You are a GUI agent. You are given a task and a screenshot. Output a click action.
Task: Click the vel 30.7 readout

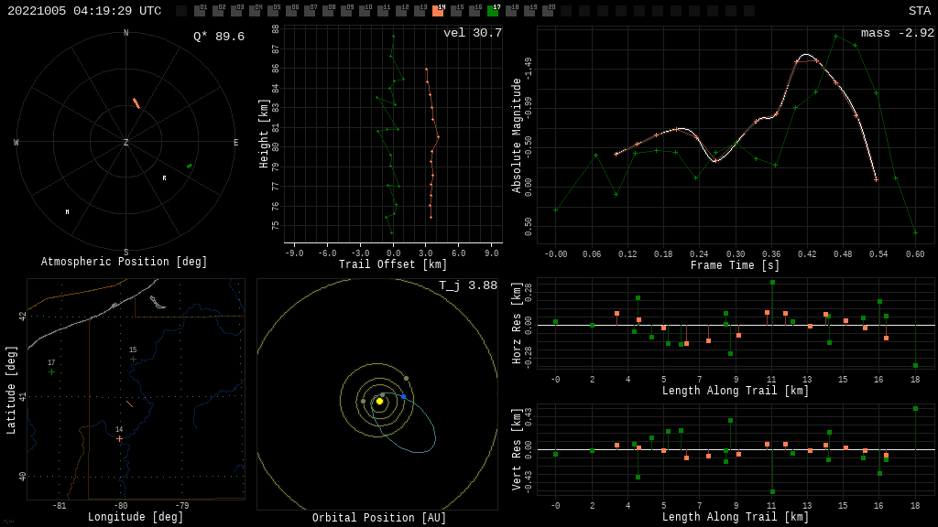point(472,33)
